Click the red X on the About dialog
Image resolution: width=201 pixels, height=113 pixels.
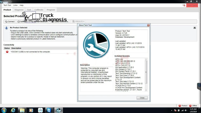148,25
